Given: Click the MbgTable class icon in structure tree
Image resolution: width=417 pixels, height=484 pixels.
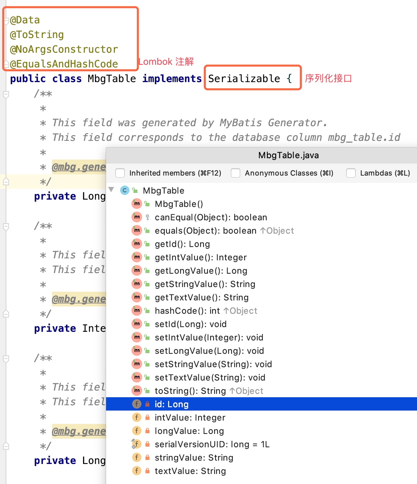Looking at the screenshot, I should [x=125, y=190].
